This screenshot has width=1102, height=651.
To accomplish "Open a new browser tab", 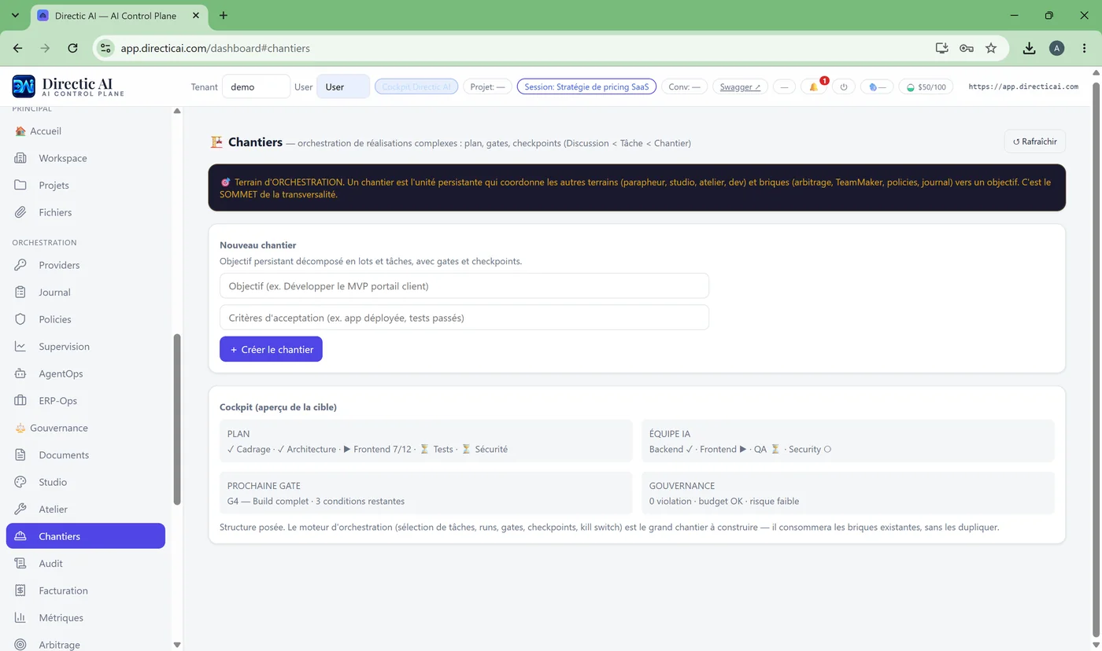I will coord(224,15).
